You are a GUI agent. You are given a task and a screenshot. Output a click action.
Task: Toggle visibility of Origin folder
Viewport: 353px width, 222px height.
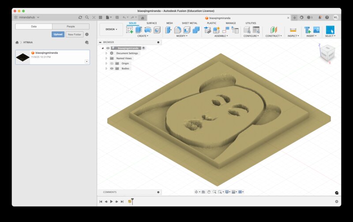click(x=112, y=63)
